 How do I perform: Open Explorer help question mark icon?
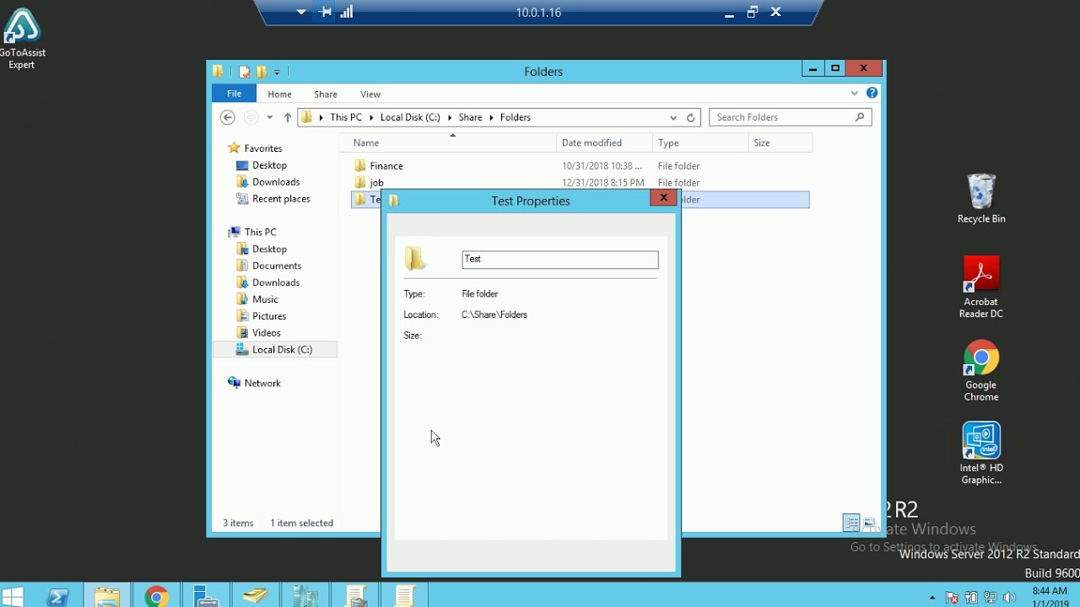[x=872, y=94]
